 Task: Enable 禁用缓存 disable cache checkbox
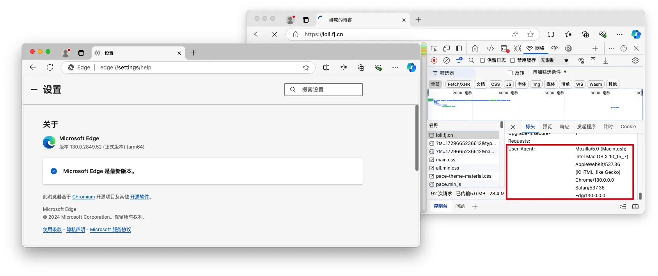point(513,60)
